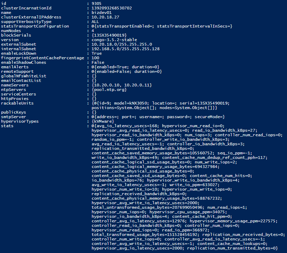The height and width of the screenshot is (253, 287).
Task: Click the remoteSupport enabled=False entry
Action: tap(114, 71)
